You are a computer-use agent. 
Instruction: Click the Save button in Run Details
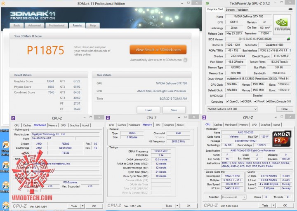[x=174, y=110]
